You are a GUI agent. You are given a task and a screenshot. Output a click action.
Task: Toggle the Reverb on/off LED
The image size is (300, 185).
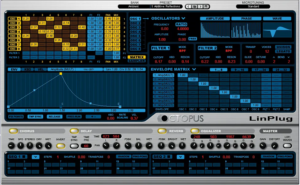click(x=162, y=131)
